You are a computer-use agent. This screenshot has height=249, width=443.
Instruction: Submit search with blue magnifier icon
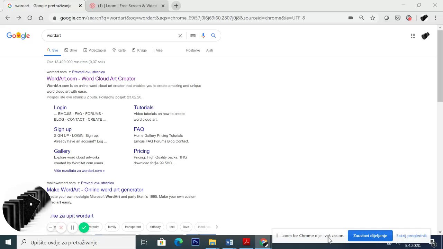[x=213, y=36]
